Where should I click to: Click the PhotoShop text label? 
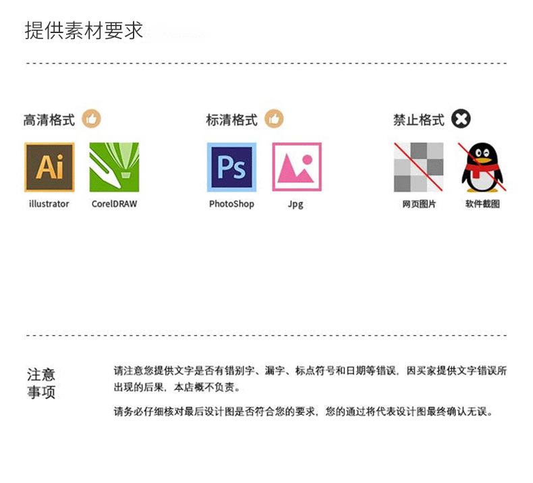(x=231, y=204)
